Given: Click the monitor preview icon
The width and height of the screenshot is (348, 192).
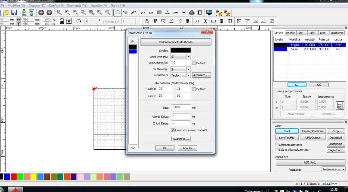Looking at the screenshot, I should (209, 13).
